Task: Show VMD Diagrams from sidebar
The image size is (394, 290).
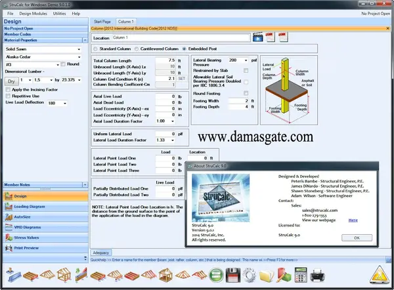Action: [46, 227]
